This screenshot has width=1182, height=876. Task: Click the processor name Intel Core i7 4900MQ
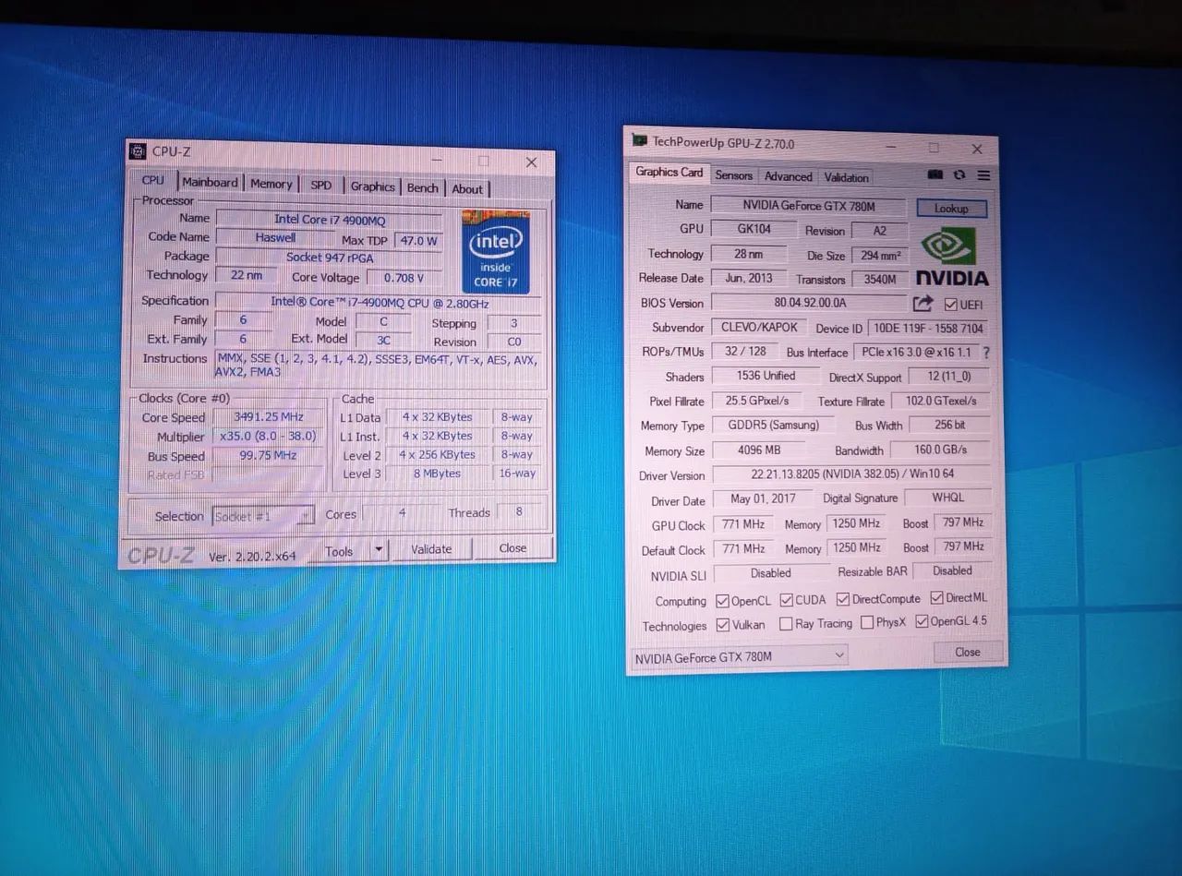330,219
